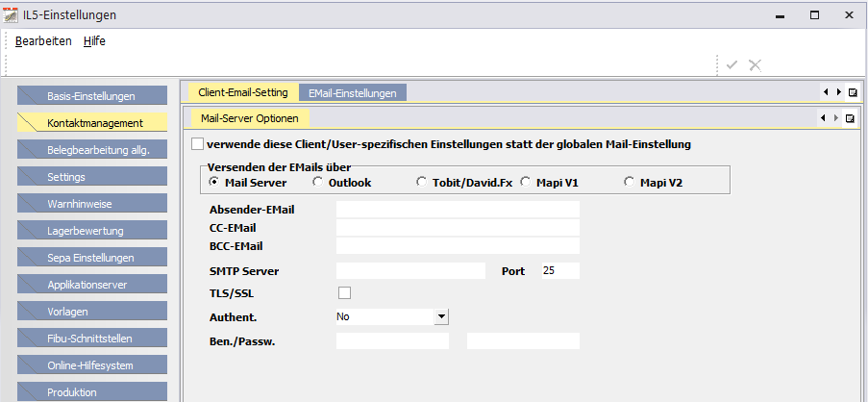Select Outlook radio option

click(x=318, y=182)
